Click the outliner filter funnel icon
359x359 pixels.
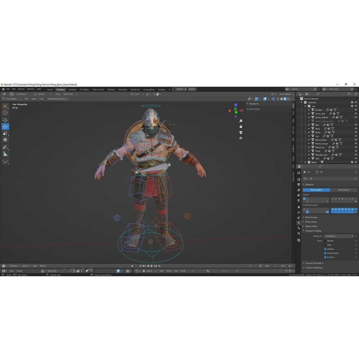(349, 94)
